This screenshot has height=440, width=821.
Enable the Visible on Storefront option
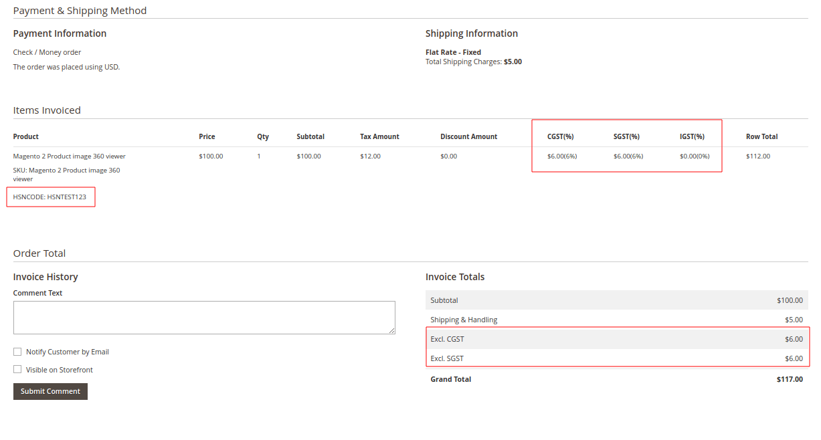click(17, 369)
